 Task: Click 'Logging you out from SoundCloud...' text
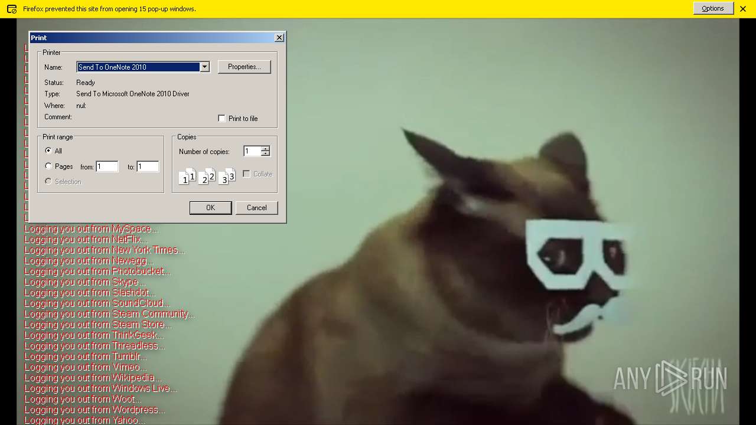[96, 303]
